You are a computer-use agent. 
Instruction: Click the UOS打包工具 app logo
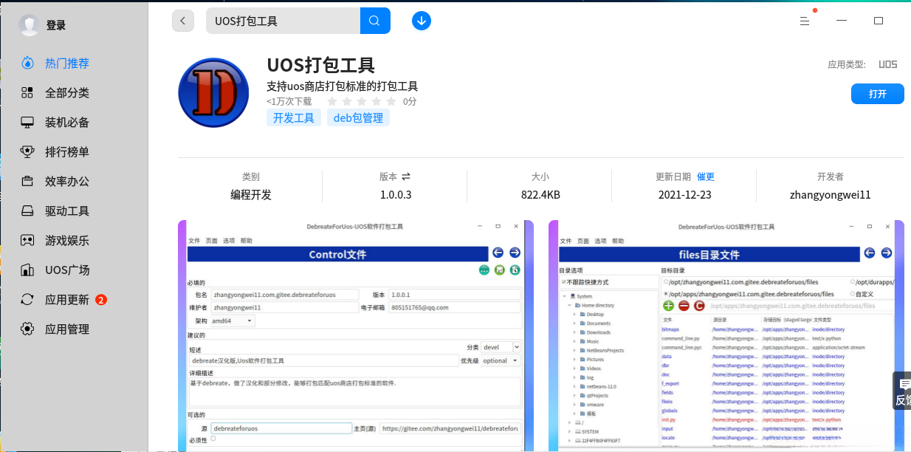pyautogui.click(x=213, y=93)
